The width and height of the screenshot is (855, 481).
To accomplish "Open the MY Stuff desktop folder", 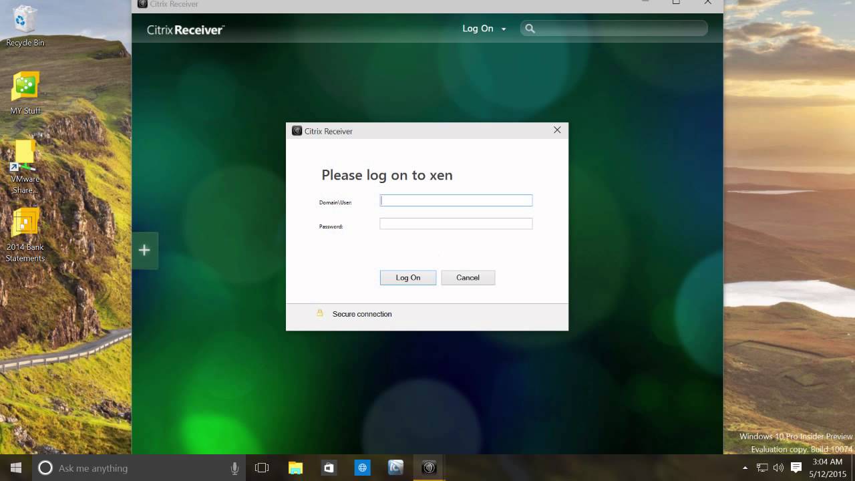I will coord(25,93).
